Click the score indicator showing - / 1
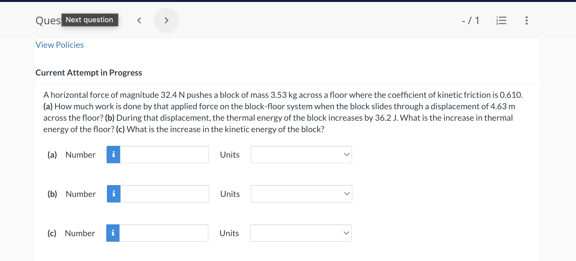Image resolution: width=576 pixels, height=261 pixels. click(x=470, y=20)
